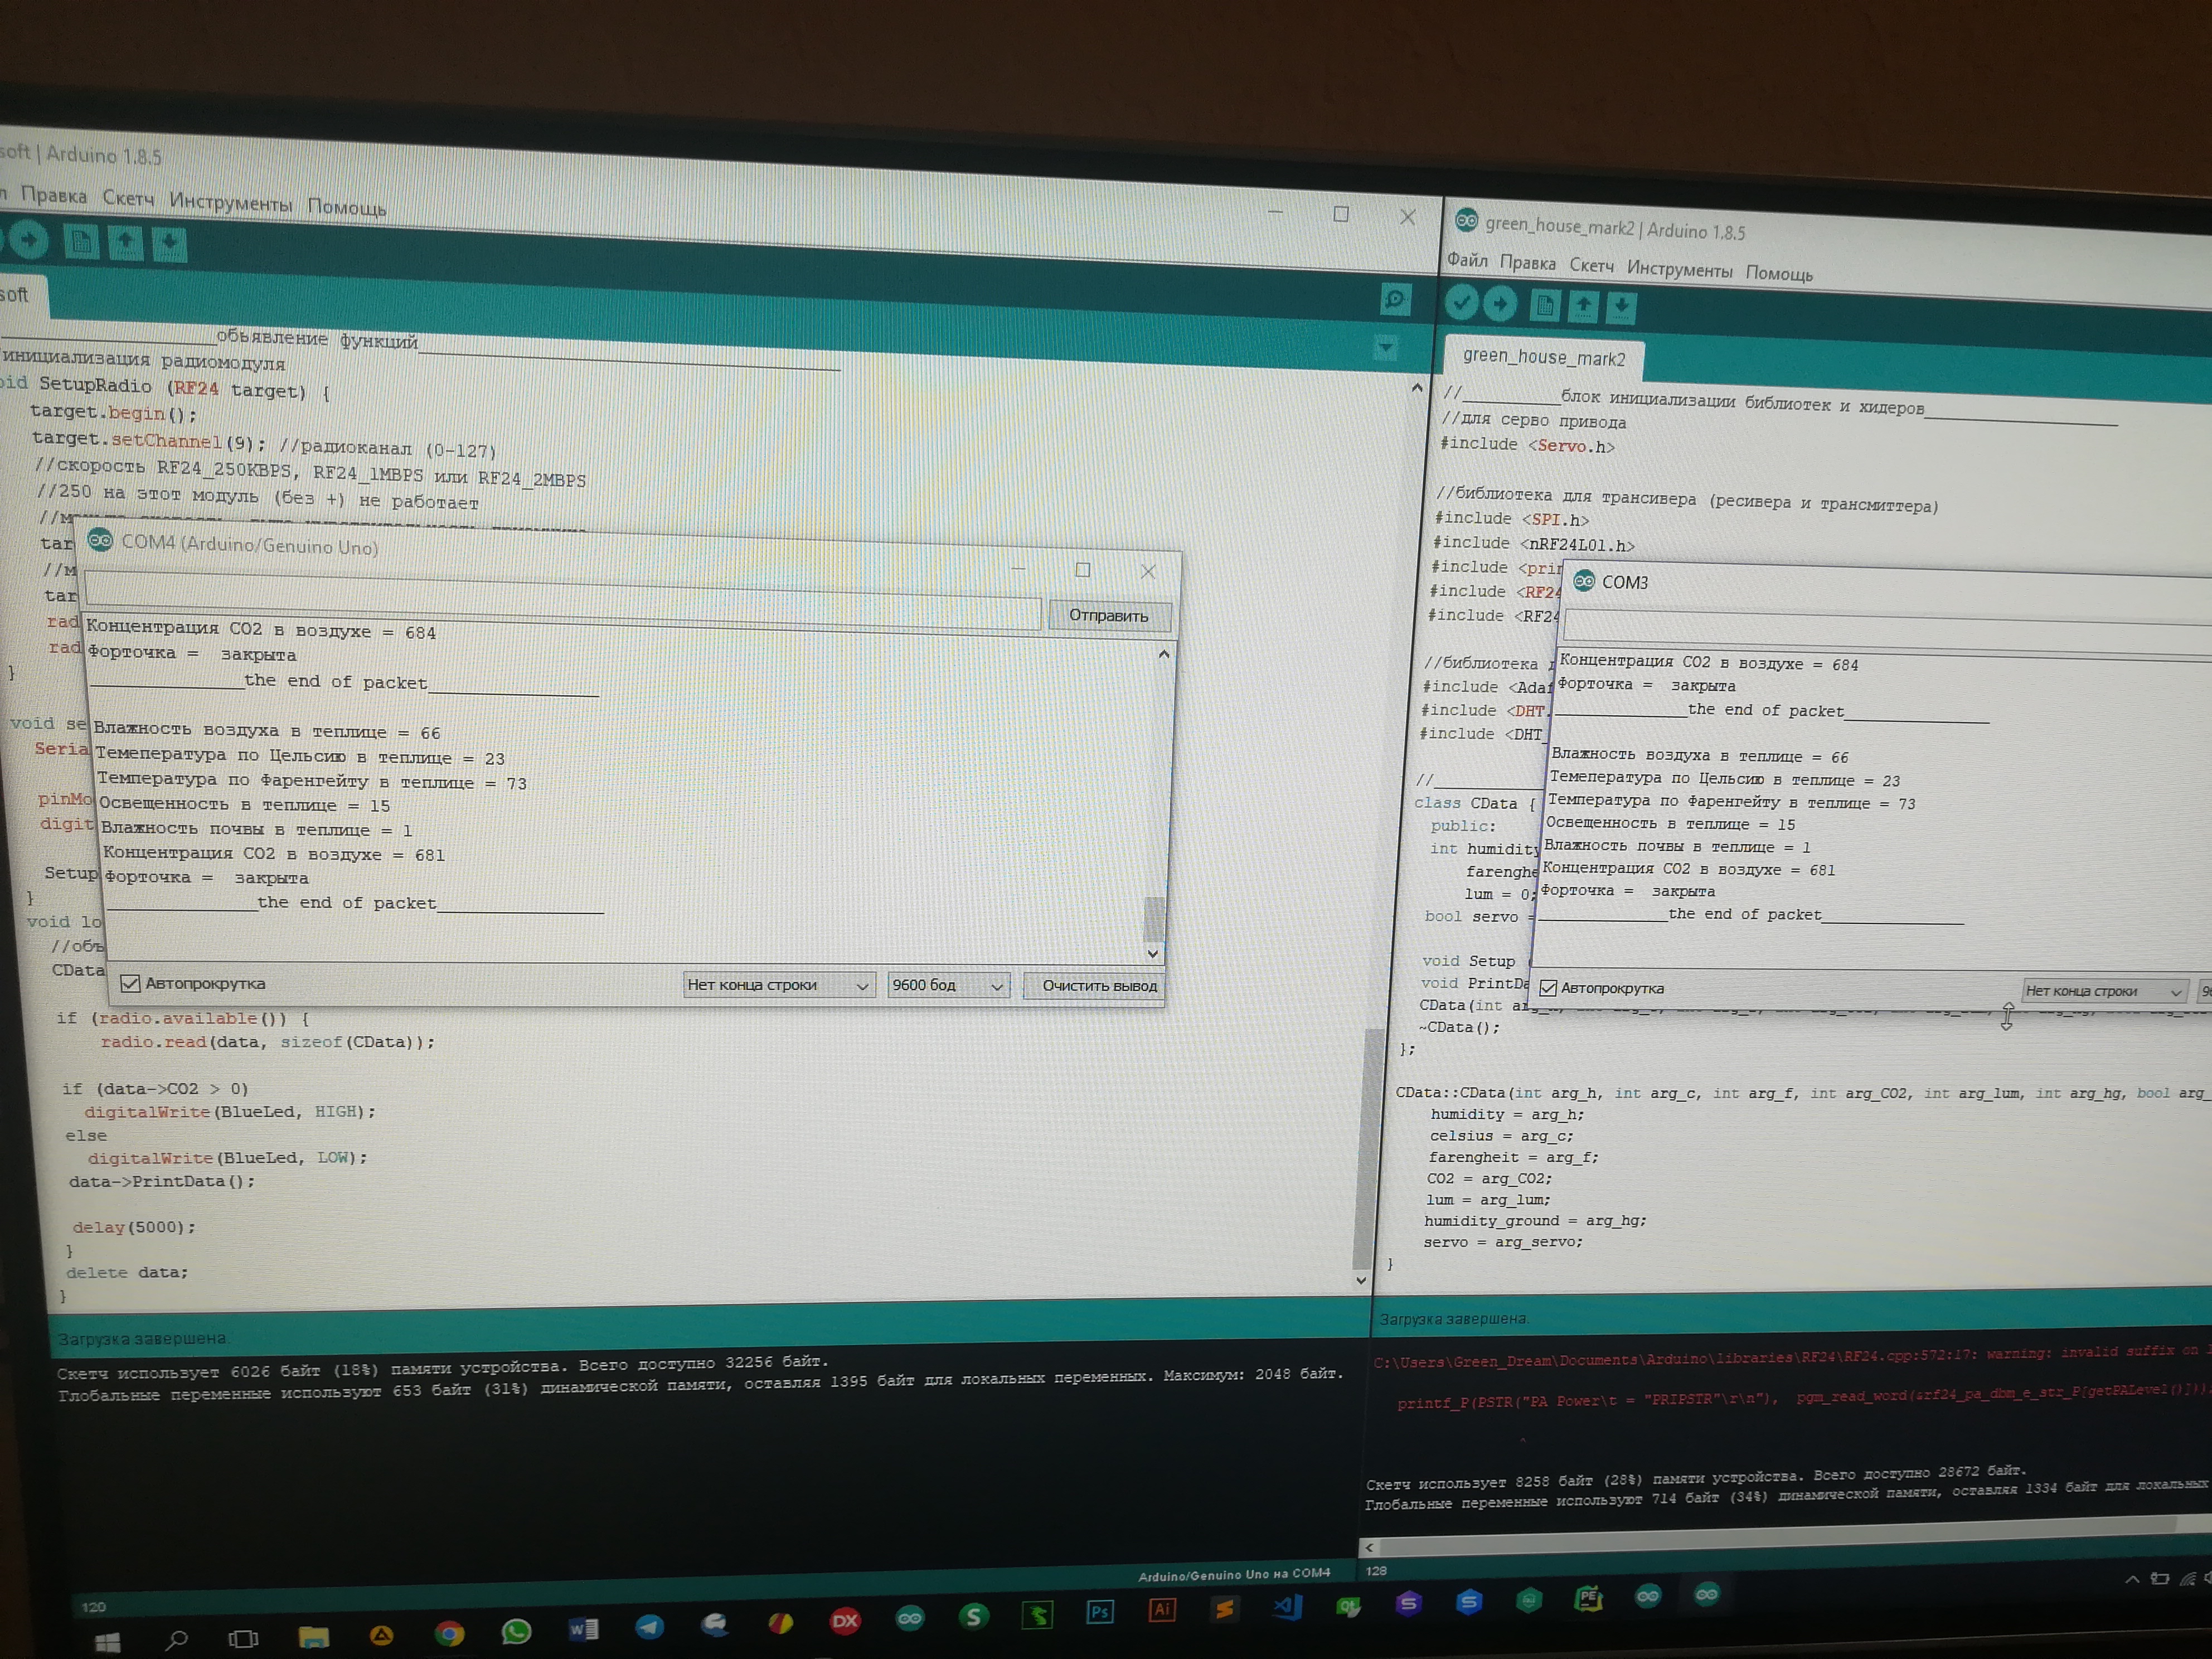Launch Google Chrome from taskbar
This screenshot has height=1659, width=2212.
pyautogui.click(x=449, y=1633)
